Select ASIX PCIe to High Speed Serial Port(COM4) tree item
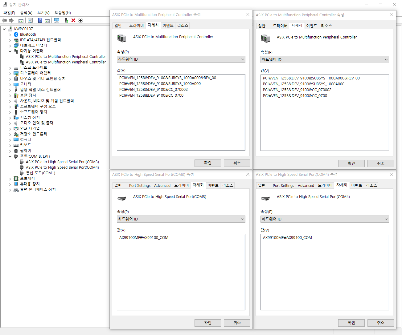The width and height of the screenshot is (402, 335). click(x=62, y=167)
